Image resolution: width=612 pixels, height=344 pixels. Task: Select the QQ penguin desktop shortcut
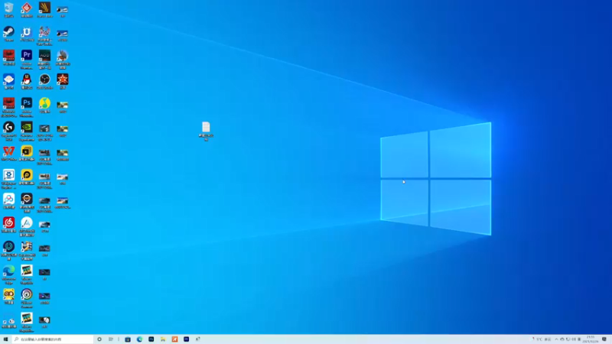click(x=27, y=82)
